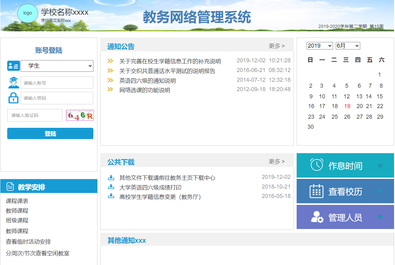Viewport: 395px width, 265px height.
Task: Open 分周次/节次查看空闲教室 menu entry
Action: (38, 253)
